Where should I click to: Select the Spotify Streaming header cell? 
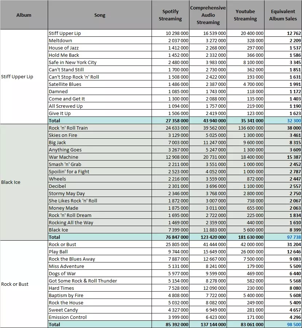coord(170,15)
